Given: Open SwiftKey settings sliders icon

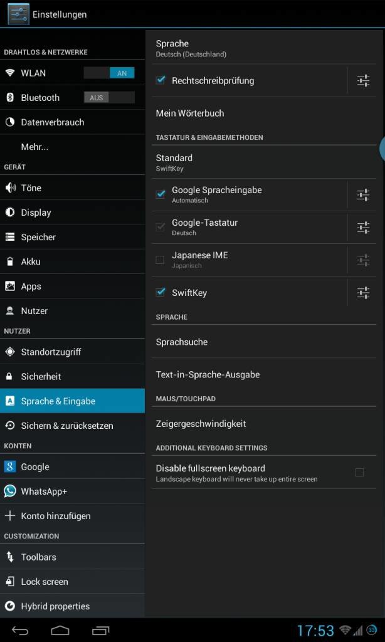Looking at the screenshot, I should click(x=363, y=293).
